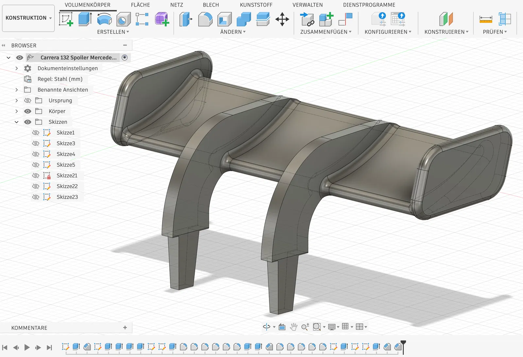The height and width of the screenshot is (357, 523).
Task: Show the hidden Skizze1 sketch
Action: 36,133
